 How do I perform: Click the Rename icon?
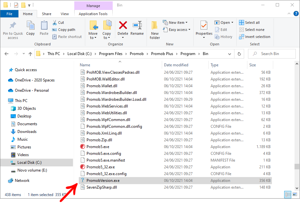[x=137, y=25]
